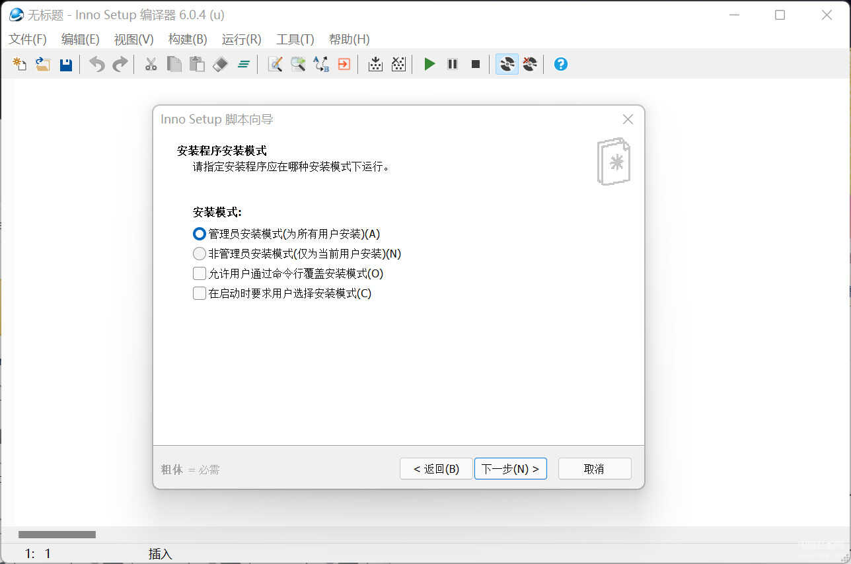Click the cursor position 1: 1 status
The height and width of the screenshot is (564, 851).
tap(38, 554)
